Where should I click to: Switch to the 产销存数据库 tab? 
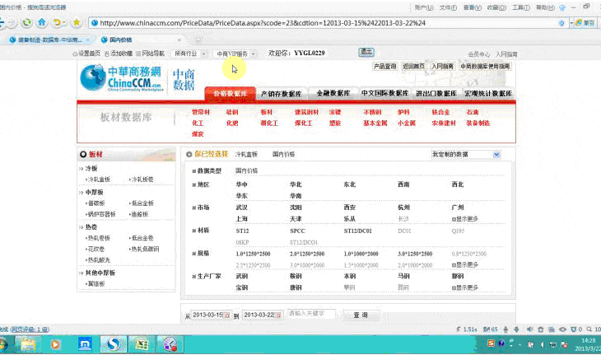tap(282, 95)
